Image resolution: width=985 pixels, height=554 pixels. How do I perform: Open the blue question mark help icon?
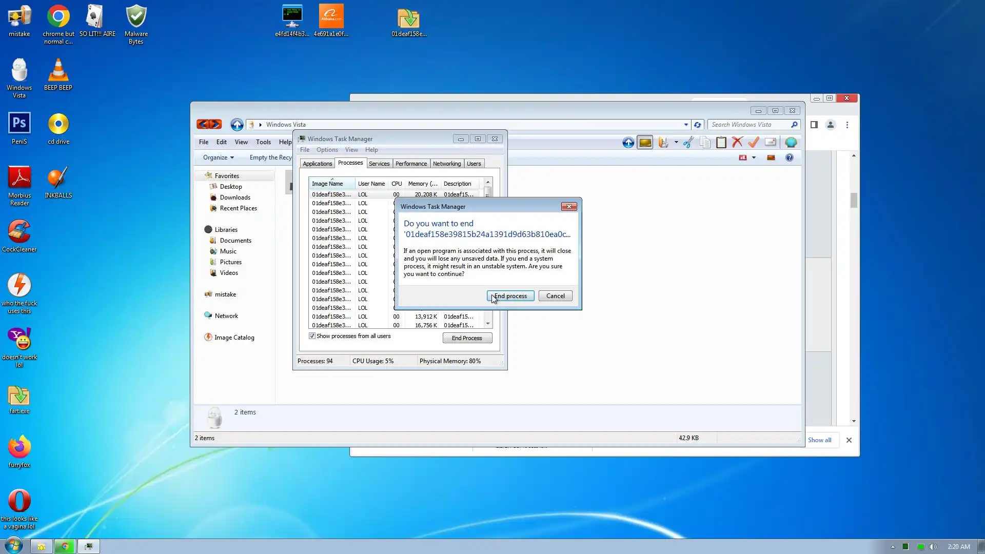(789, 157)
